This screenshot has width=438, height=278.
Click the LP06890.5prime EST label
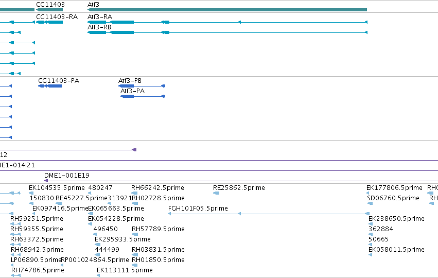pyautogui.click(x=36, y=260)
